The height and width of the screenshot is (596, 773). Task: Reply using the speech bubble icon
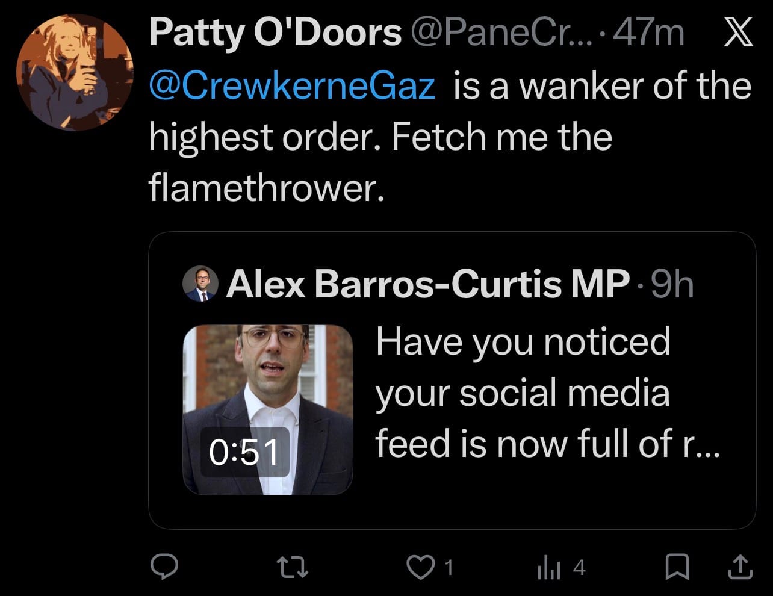pyautogui.click(x=163, y=567)
